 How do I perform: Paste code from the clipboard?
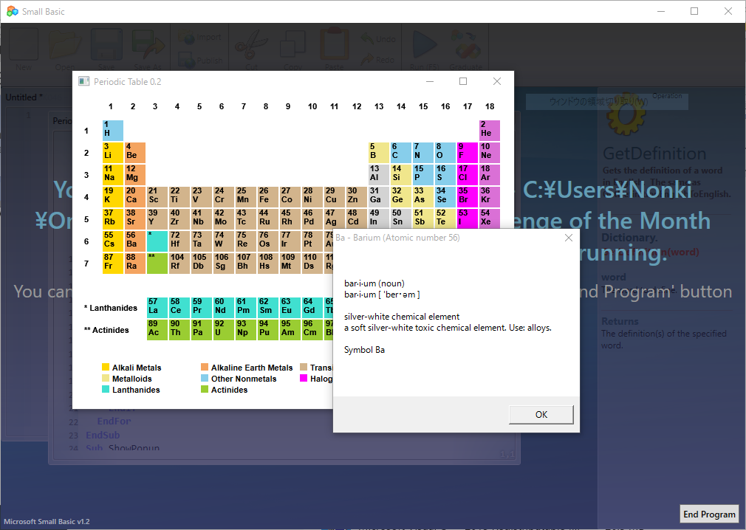[x=336, y=46]
